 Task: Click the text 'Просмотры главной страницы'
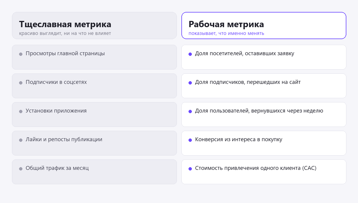click(x=65, y=53)
